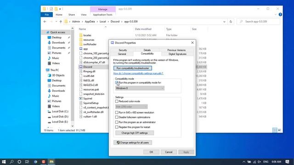Viewport: 294px width, 165px height.
Task: Click Change high DPI settings button
Action: pyautogui.click(x=135, y=133)
